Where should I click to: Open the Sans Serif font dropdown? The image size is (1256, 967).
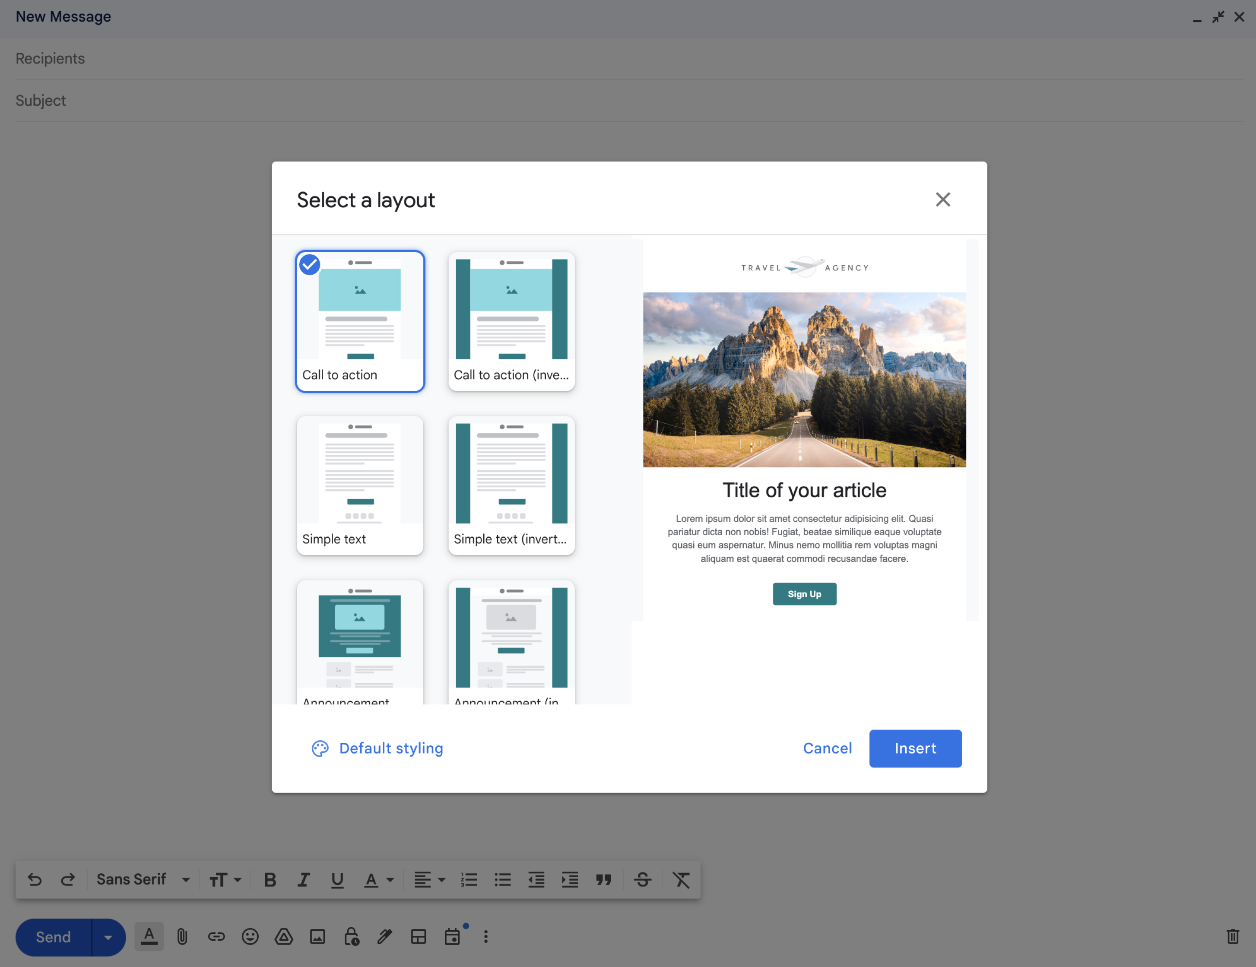click(143, 880)
